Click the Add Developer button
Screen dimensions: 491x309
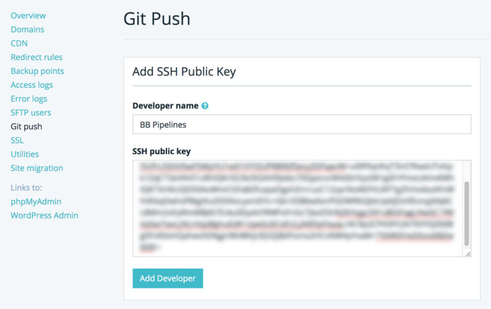point(168,278)
